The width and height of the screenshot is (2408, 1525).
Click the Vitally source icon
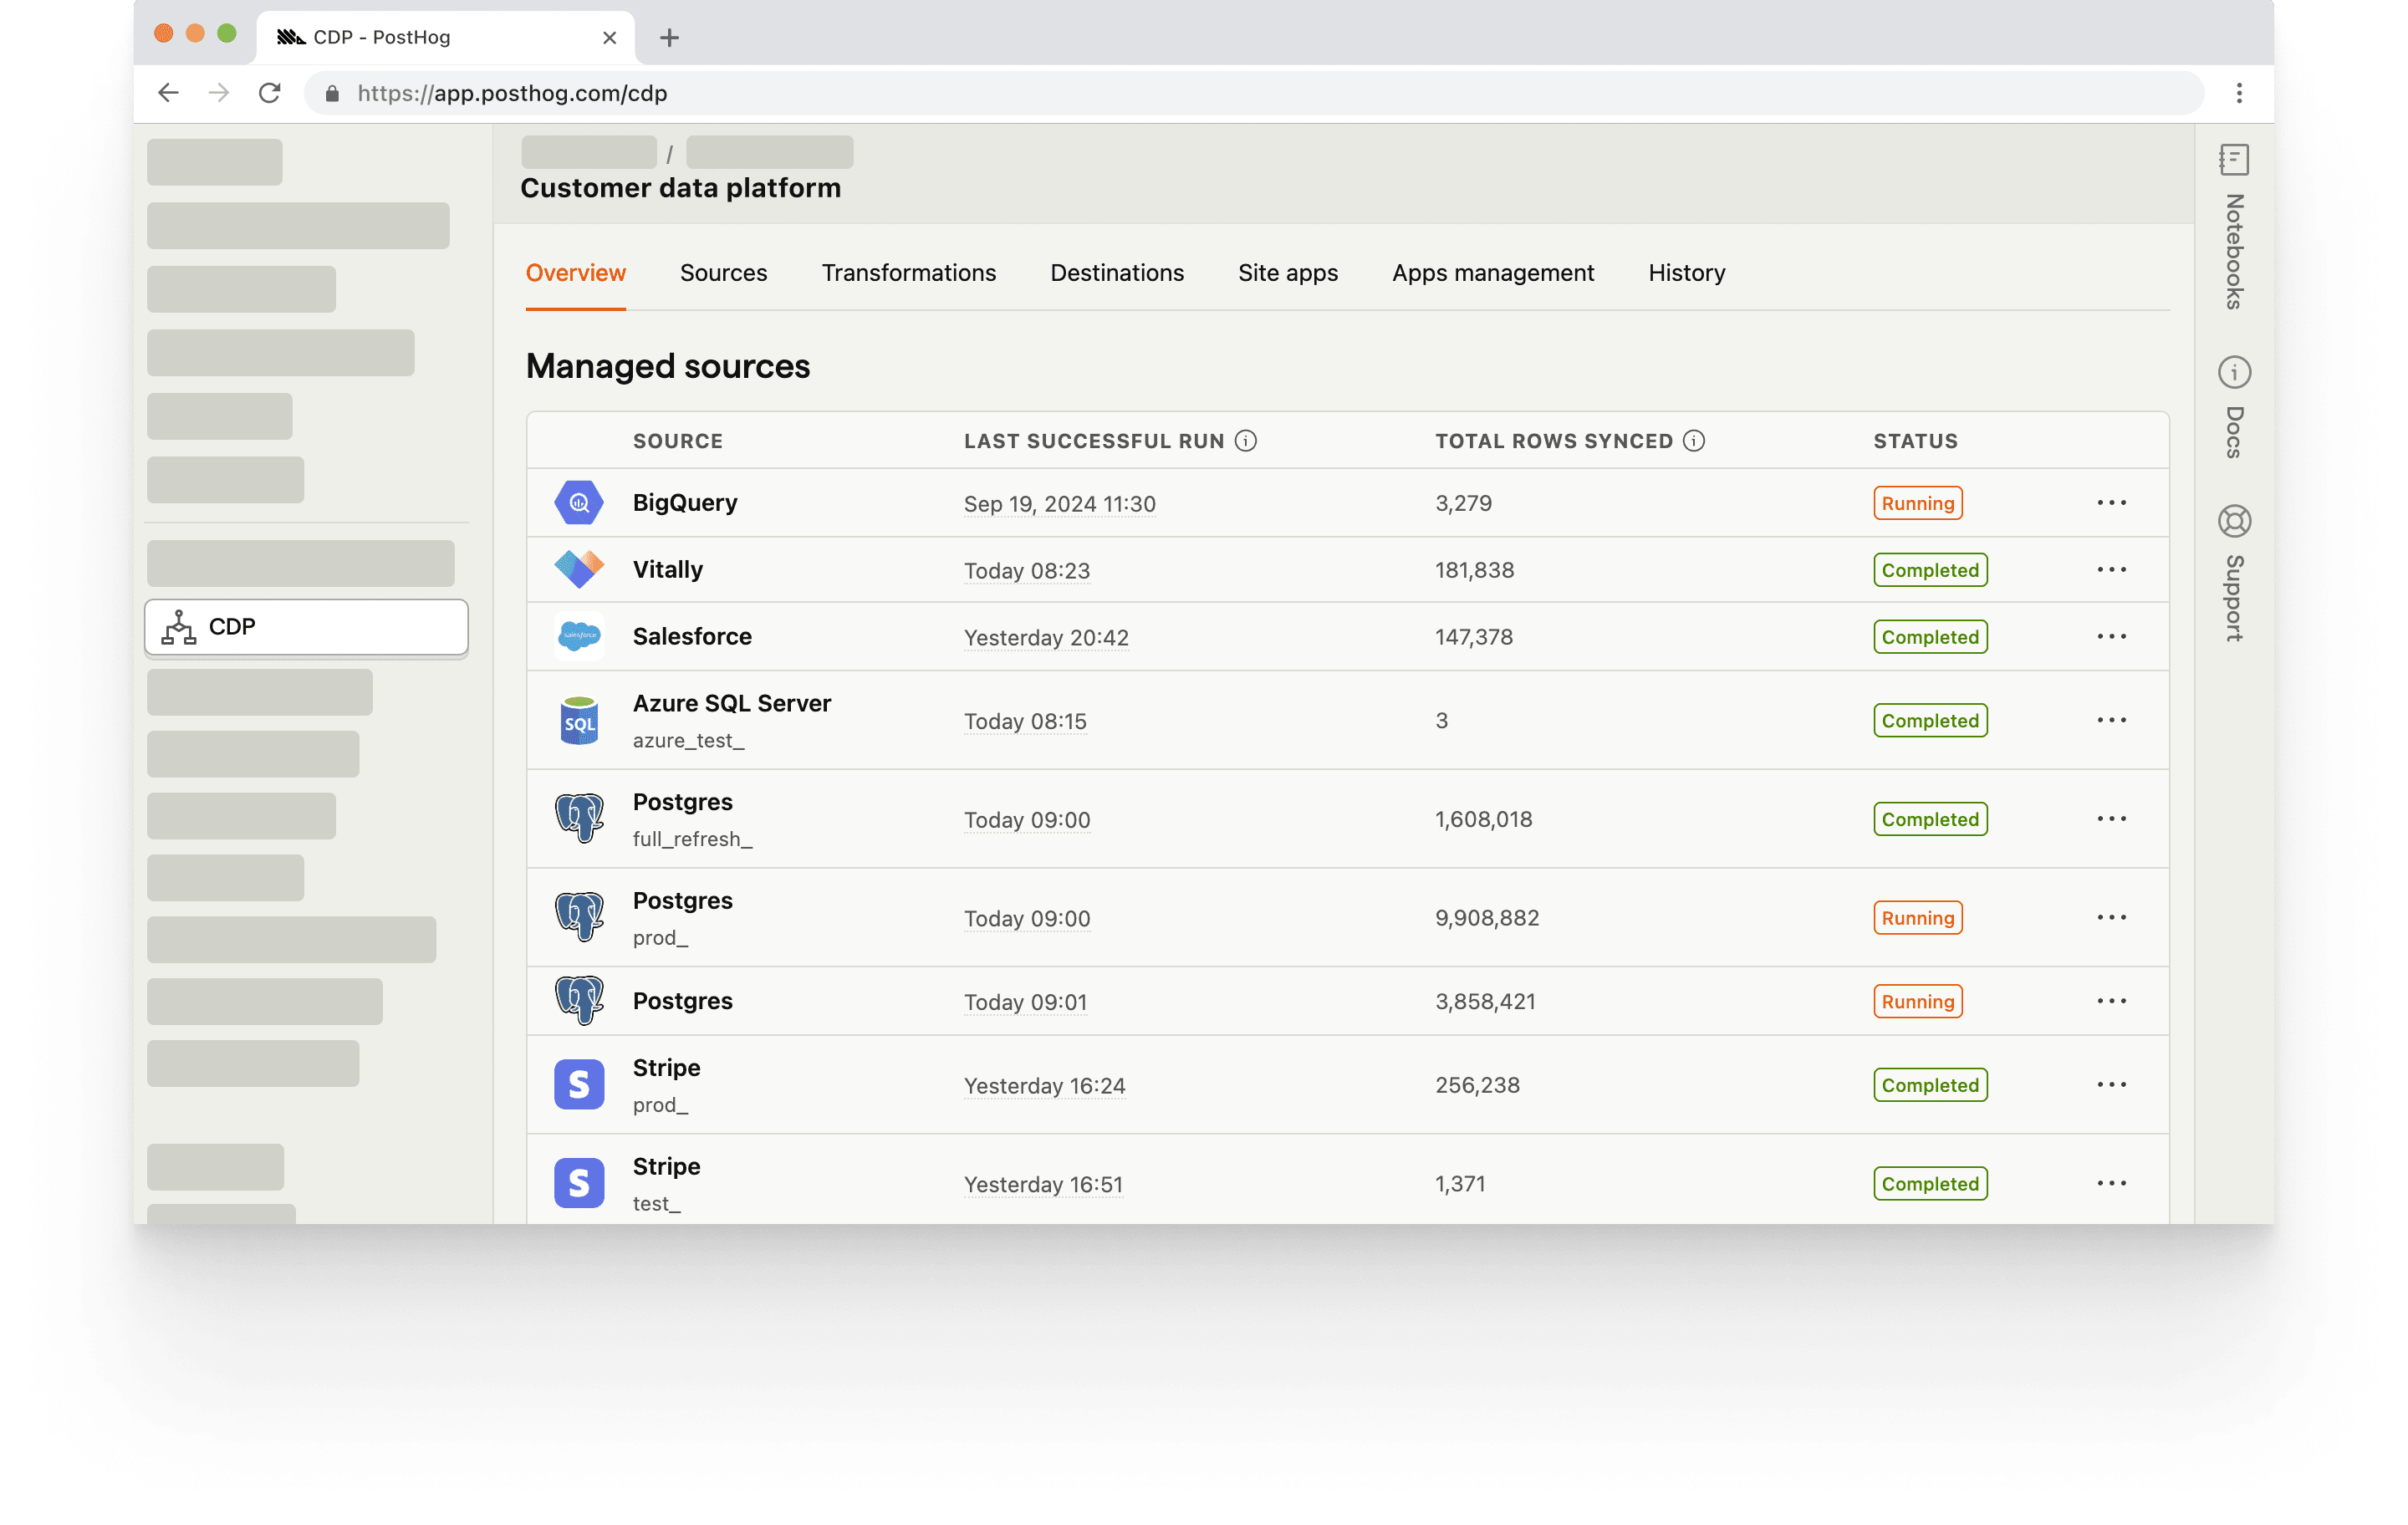[x=579, y=570]
